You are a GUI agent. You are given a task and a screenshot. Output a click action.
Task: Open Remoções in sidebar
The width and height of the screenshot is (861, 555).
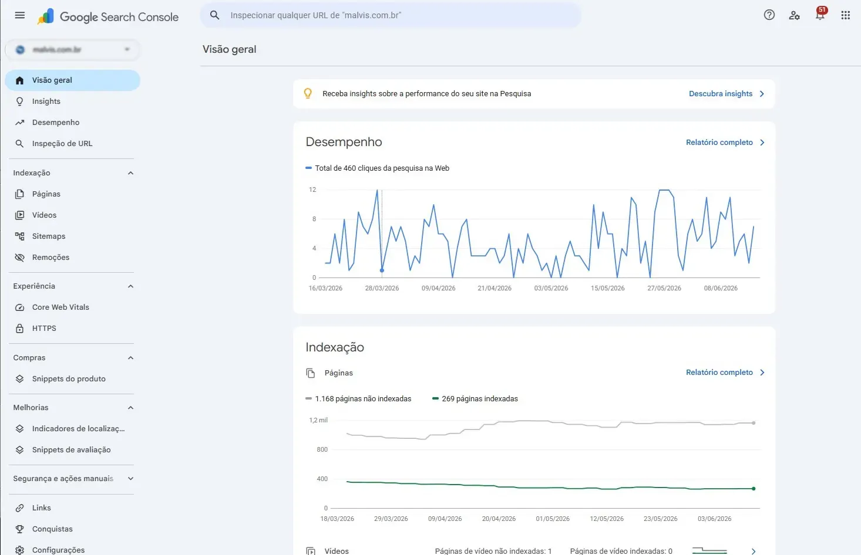72,258
